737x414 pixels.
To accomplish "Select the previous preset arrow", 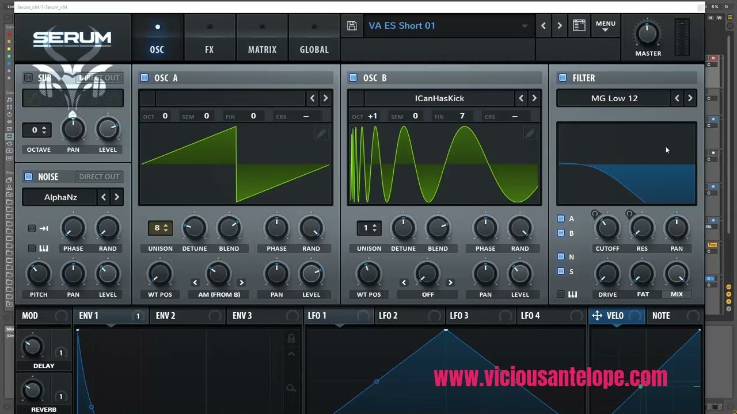I will 544,26.
